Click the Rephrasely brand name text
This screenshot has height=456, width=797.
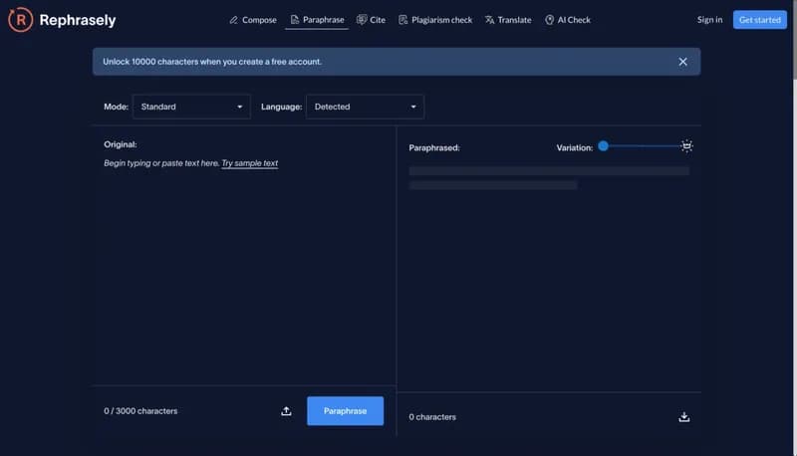(78, 20)
